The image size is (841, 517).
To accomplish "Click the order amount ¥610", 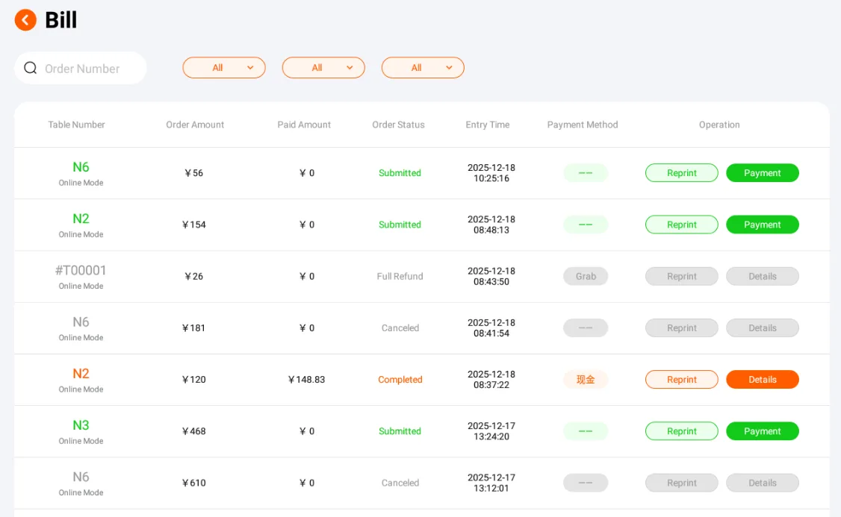I will [194, 483].
